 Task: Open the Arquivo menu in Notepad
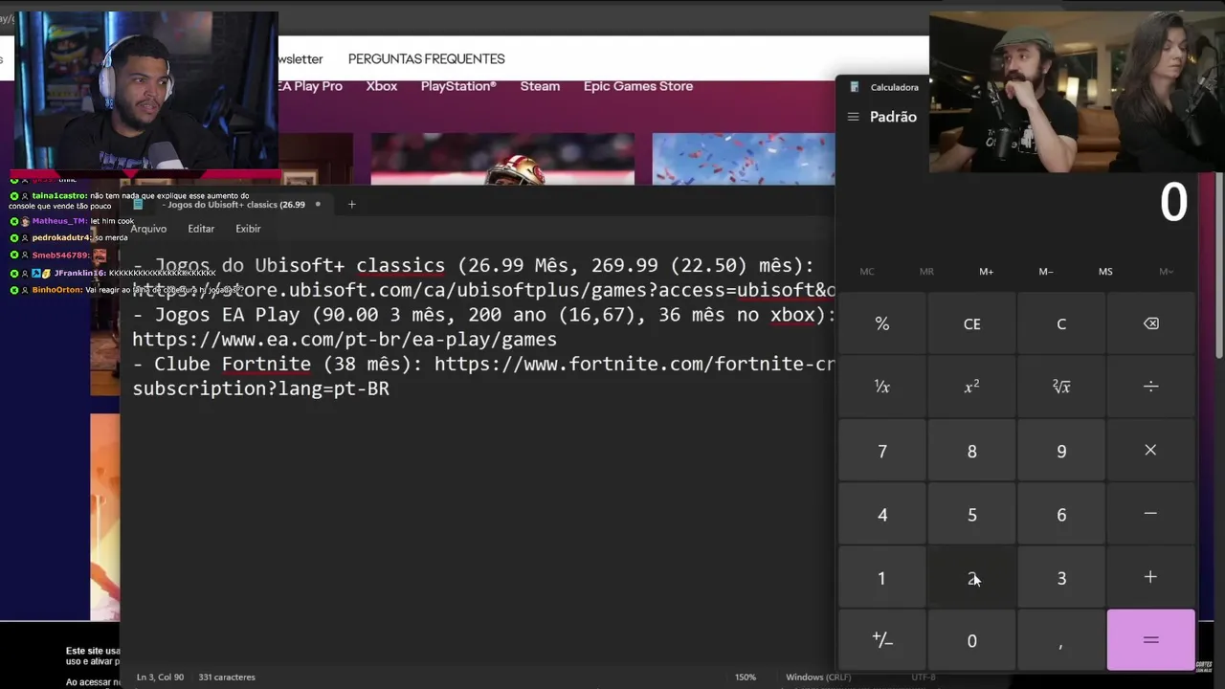tap(148, 229)
